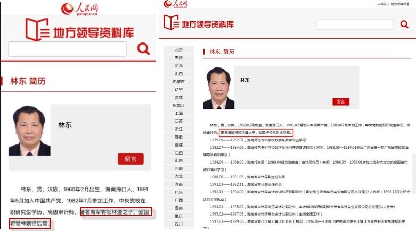
Task: Choose 浙江 from the province list
Action: point(178,129)
